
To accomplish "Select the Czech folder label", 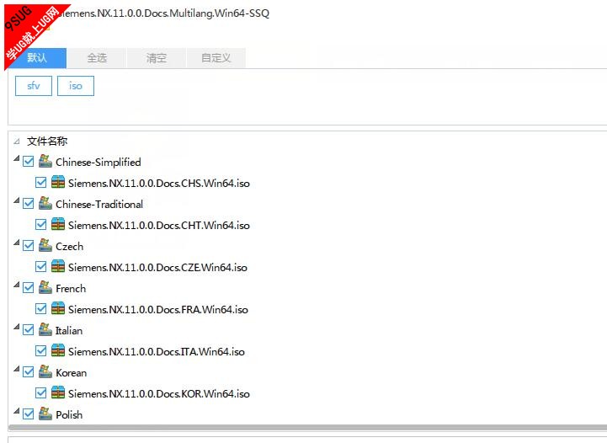I will pyautogui.click(x=69, y=246).
